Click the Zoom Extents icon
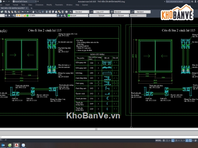This screenshot has height=148, width=198. pyautogui.click(x=43, y=12)
